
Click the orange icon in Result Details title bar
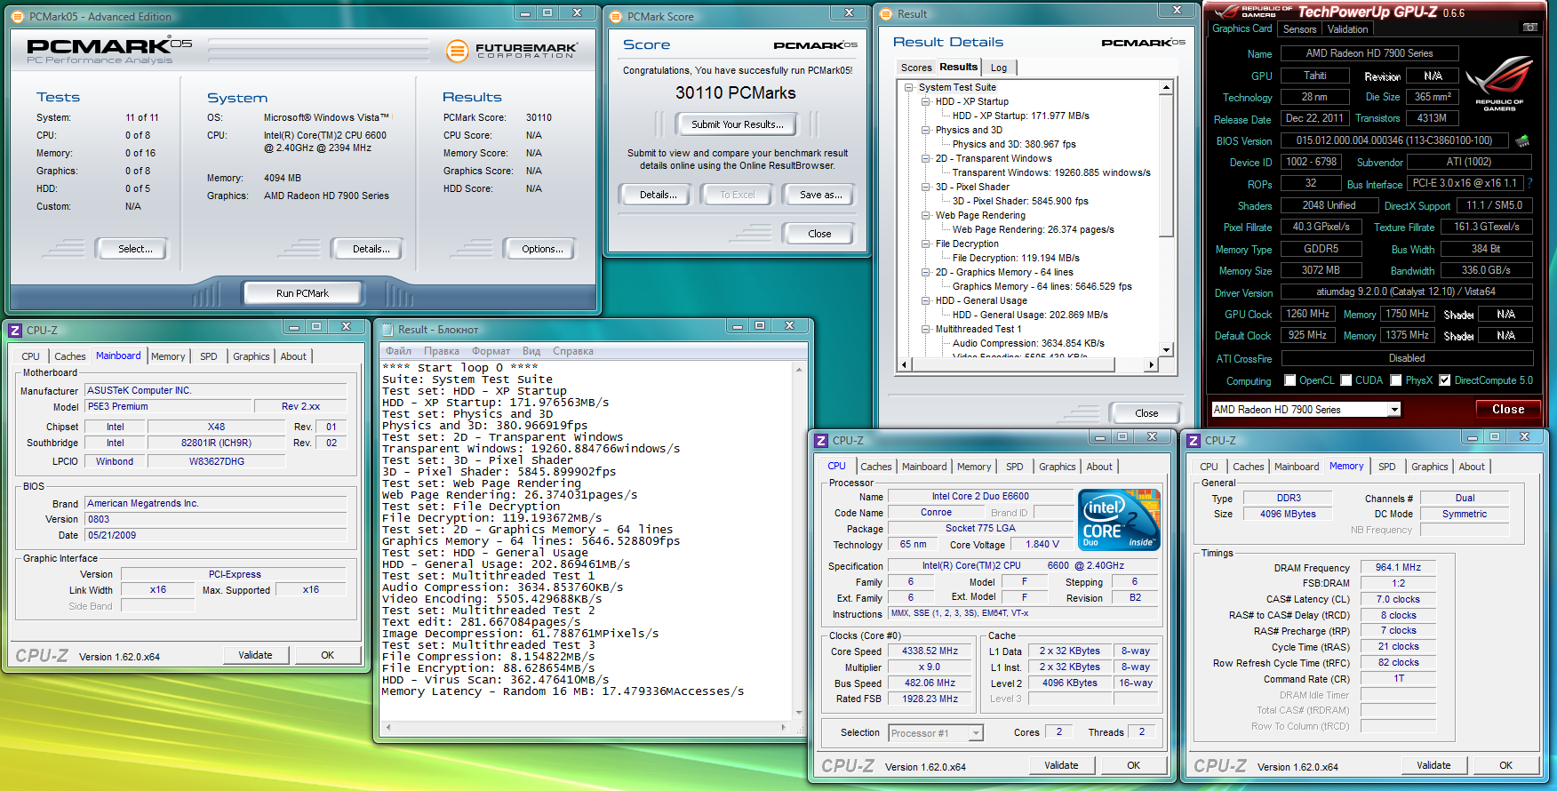[886, 14]
